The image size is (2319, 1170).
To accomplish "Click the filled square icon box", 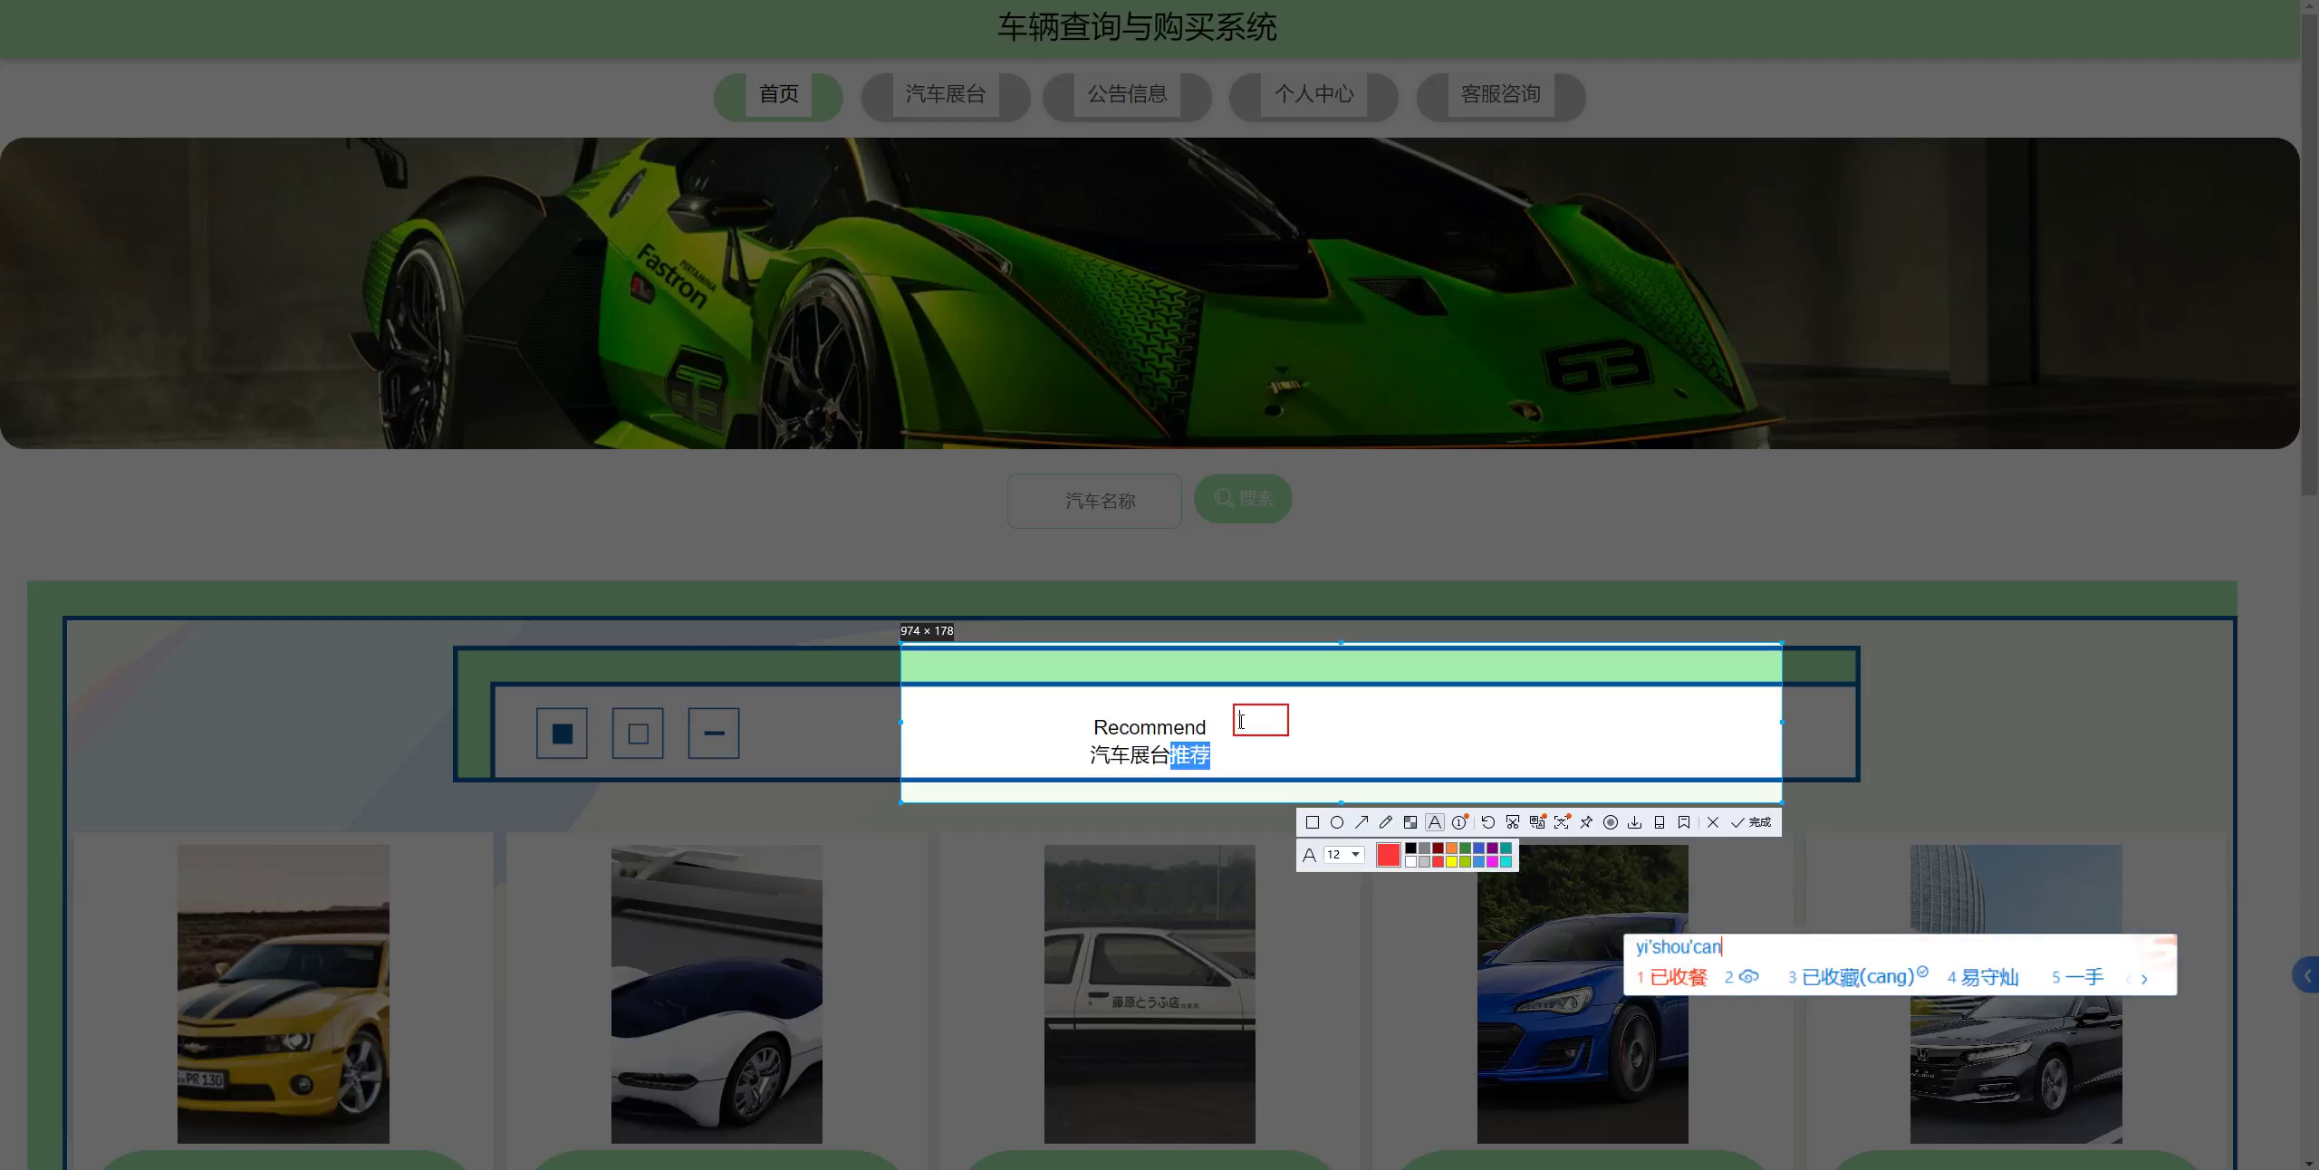I will pos(562,734).
